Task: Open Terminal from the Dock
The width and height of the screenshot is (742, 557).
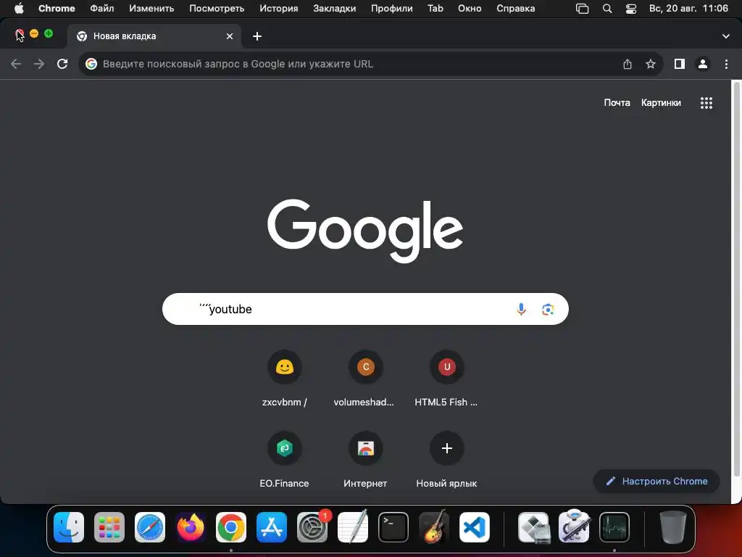Action: 393,527
